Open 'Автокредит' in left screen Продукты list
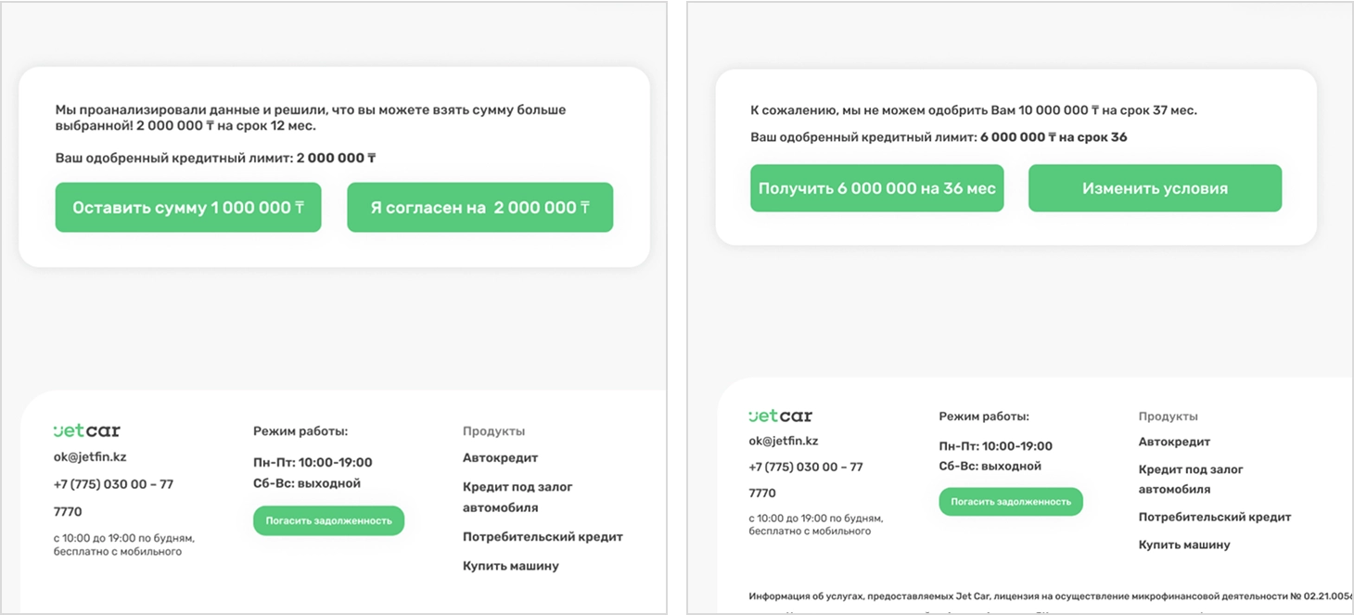Image resolution: width=1354 pixels, height=615 pixels. coord(500,457)
